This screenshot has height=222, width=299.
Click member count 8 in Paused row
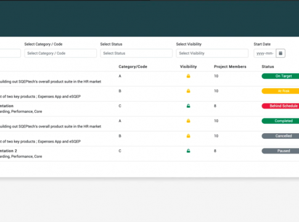coord(215,151)
